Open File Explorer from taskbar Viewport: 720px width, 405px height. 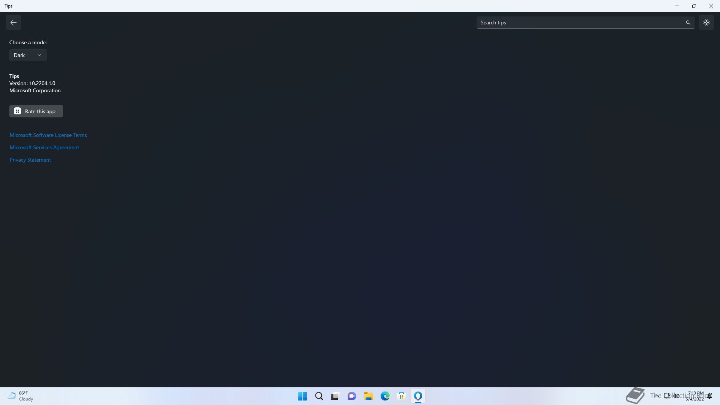point(368,396)
